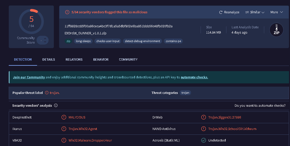Click the warning icon next to DrWeb result

tap(204, 117)
